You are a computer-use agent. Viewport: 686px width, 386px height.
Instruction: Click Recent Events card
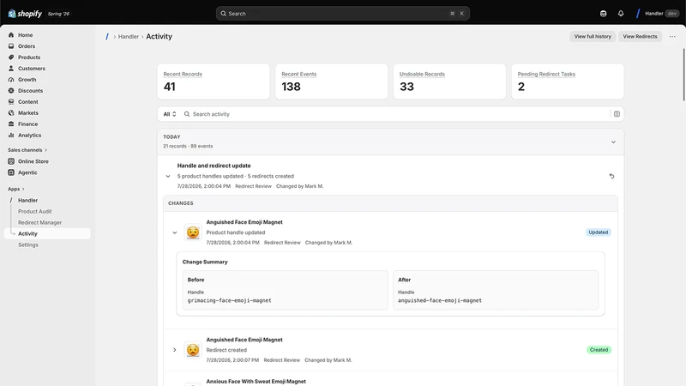331,81
